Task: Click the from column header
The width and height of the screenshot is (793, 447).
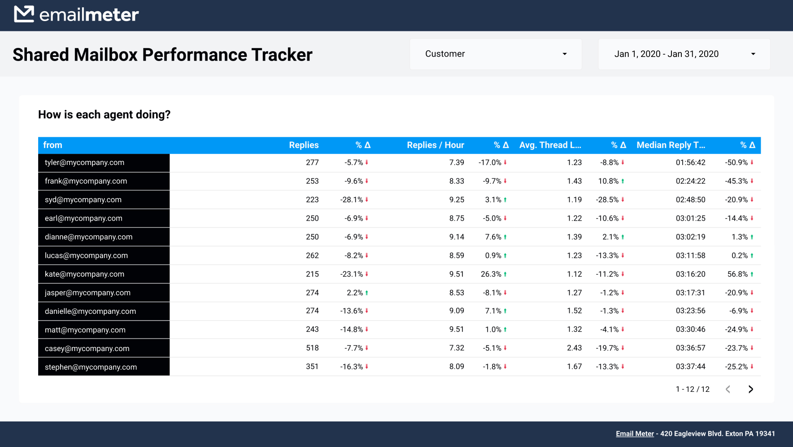Action: click(52, 145)
